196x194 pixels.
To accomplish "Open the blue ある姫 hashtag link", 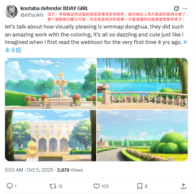I will pos(13,50).
